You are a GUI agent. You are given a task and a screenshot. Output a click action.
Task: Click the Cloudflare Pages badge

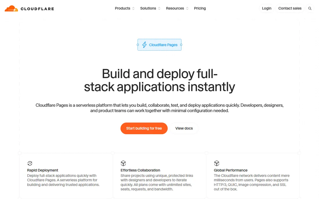tap(159, 45)
